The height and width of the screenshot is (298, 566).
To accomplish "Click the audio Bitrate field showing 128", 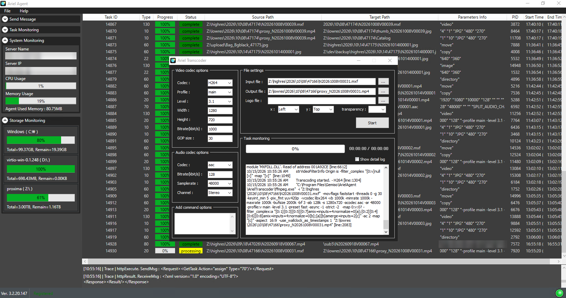I will tap(220, 174).
